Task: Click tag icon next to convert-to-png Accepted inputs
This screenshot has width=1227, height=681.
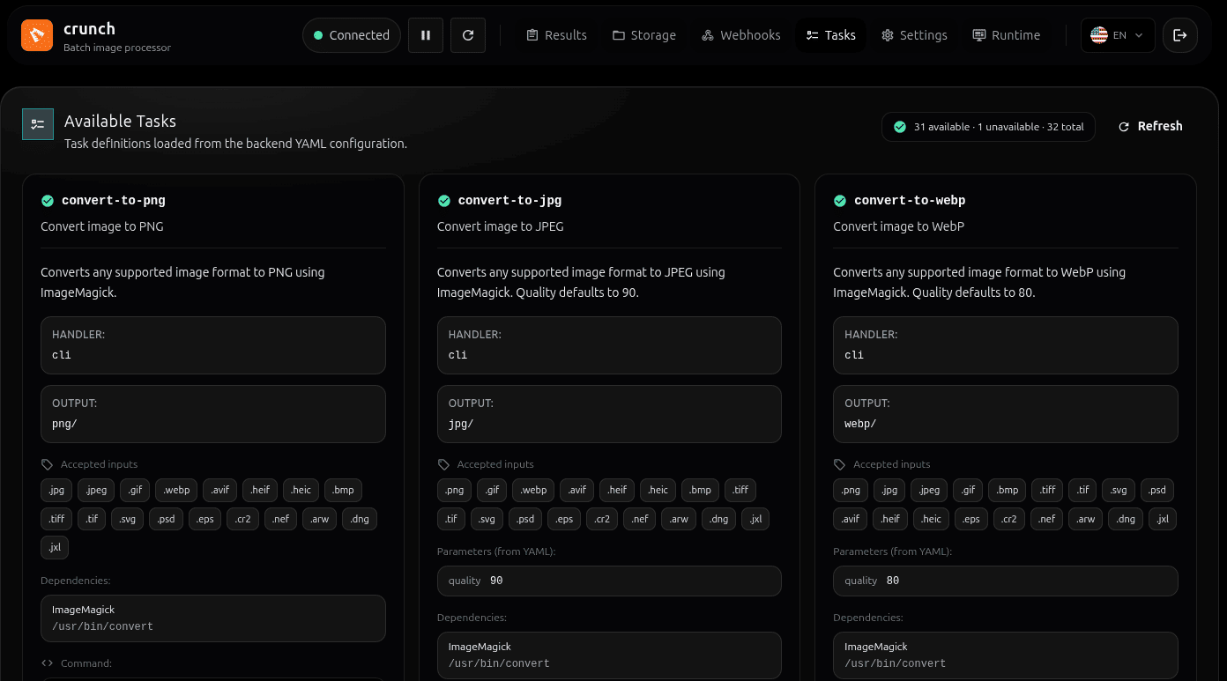Action: (x=48, y=464)
